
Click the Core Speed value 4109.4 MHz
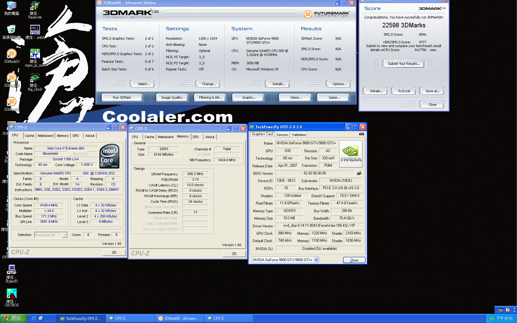pos(49,205)
